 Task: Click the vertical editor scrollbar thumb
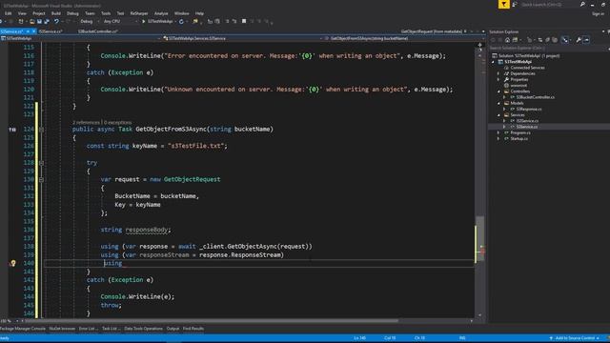(480, 238)
